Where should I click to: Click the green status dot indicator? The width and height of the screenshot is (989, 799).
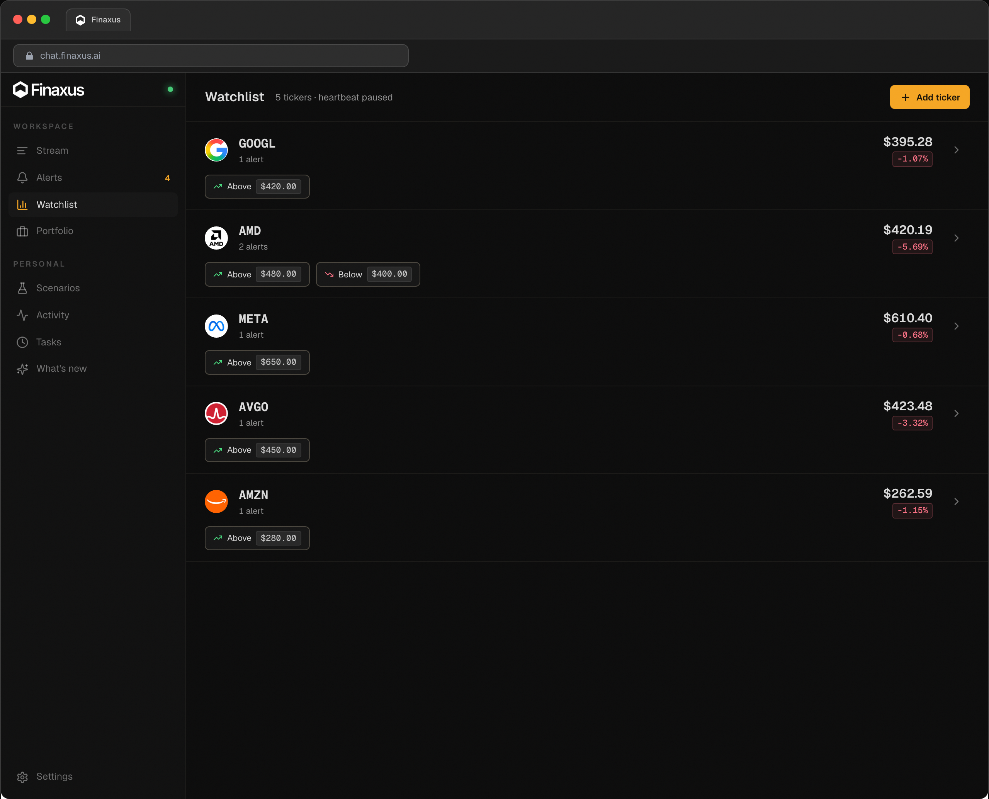(x=170, y=89)
